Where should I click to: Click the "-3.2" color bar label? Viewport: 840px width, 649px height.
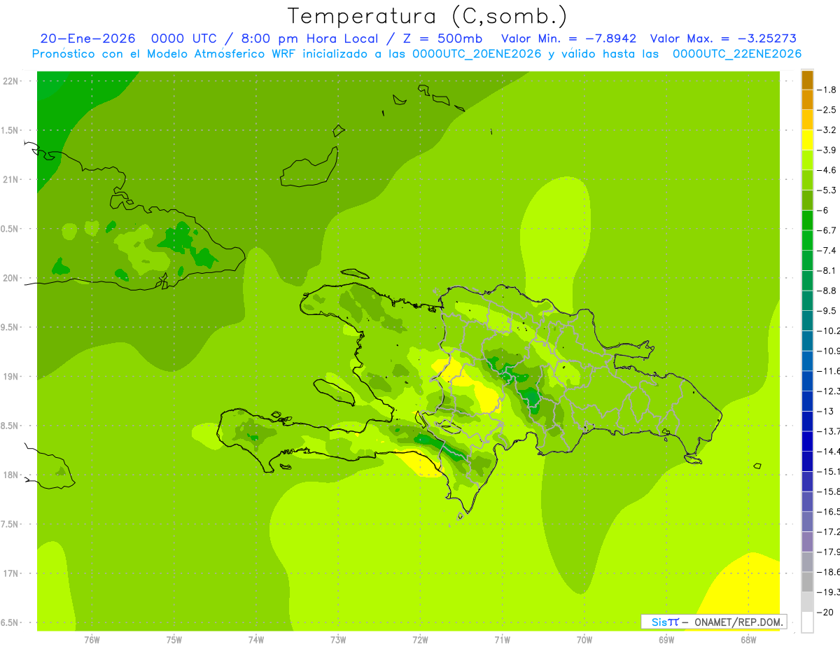827,130
